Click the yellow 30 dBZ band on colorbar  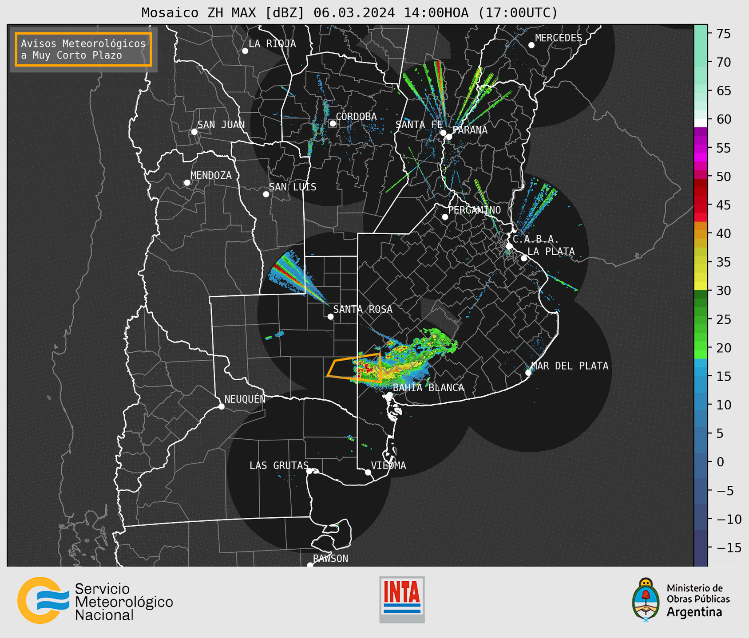pyautogui.click(x=701, y=286)
